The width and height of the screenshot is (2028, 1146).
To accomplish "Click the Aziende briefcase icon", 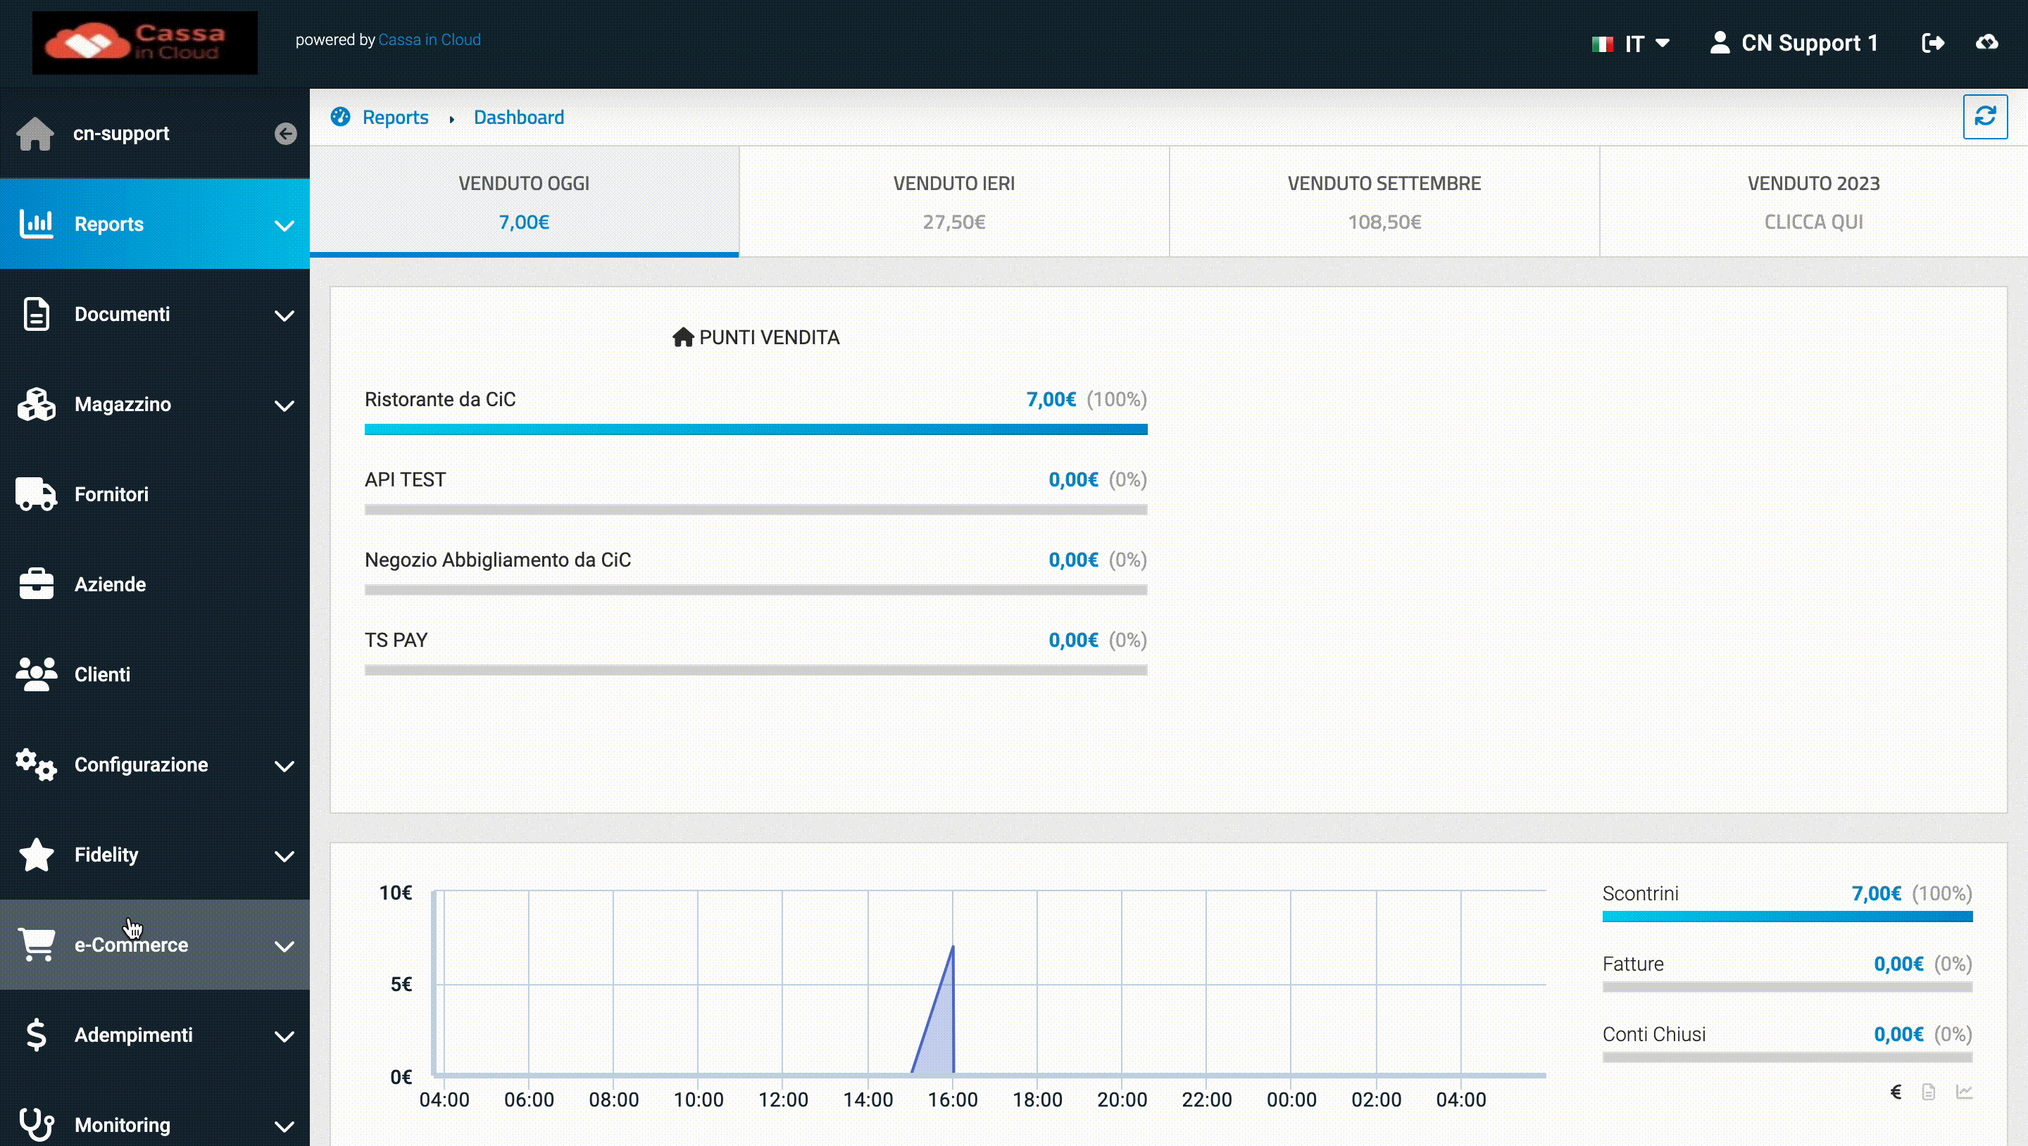I will click(x=36, y=584).
